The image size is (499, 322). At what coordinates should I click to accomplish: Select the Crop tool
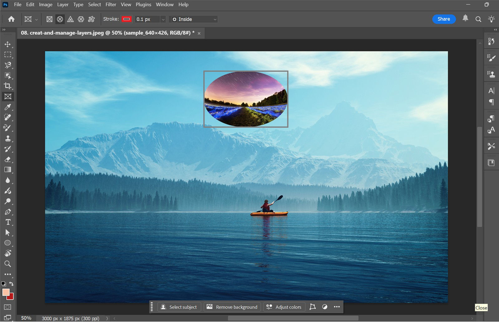click(x=8, y=86)
